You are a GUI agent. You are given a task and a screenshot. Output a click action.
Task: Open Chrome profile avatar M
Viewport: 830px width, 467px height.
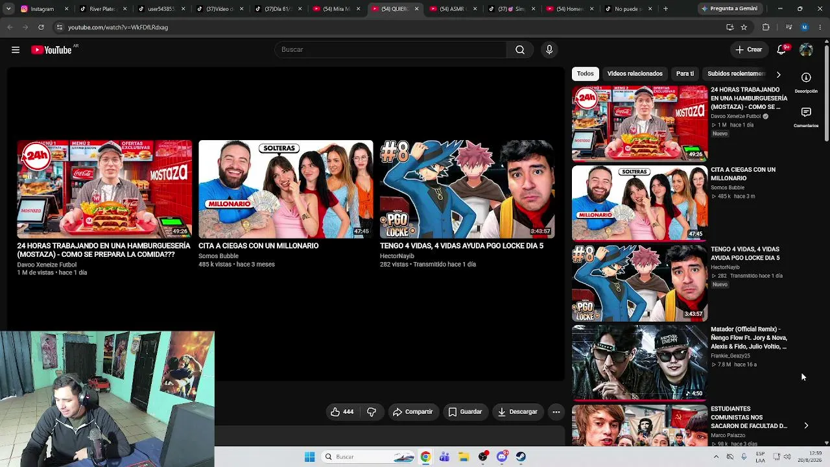tap(805, 27)
